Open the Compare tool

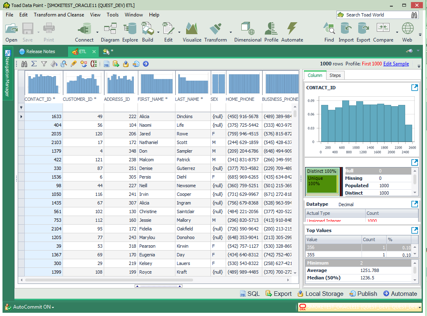(x=383, y=32)
